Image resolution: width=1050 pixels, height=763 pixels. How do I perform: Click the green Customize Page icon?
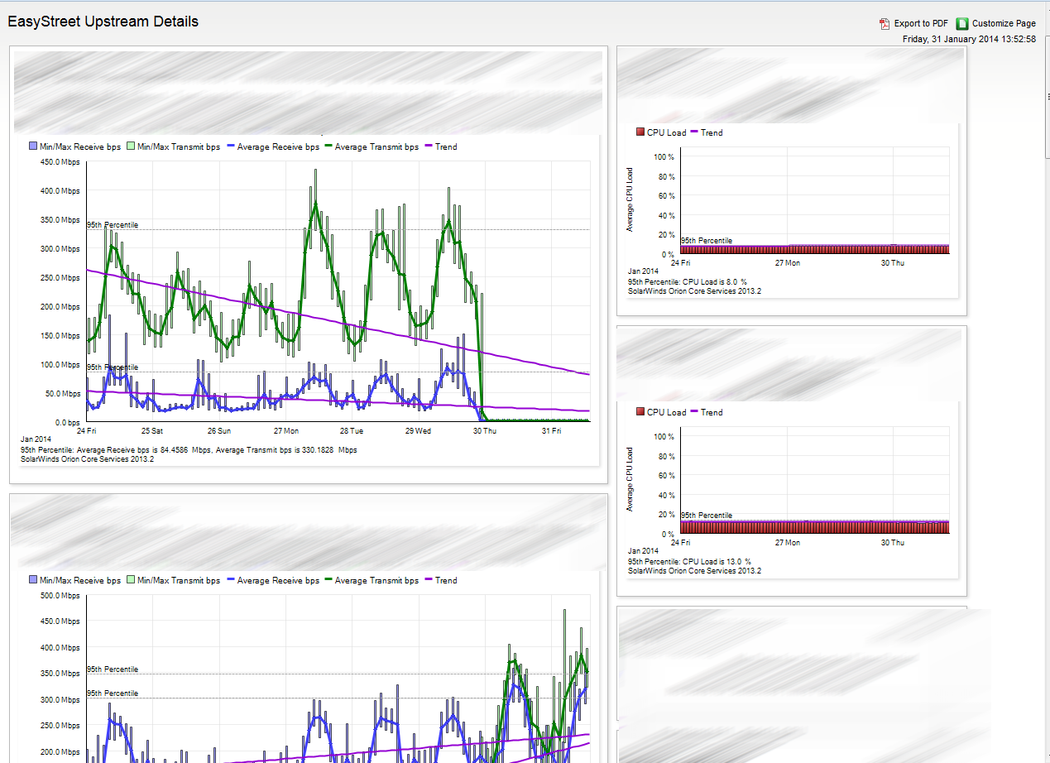click(x=962, y=24)
